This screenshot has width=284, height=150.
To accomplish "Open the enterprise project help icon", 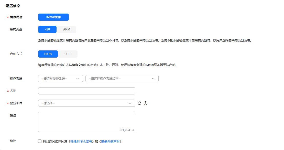I will tap(146, 103).
